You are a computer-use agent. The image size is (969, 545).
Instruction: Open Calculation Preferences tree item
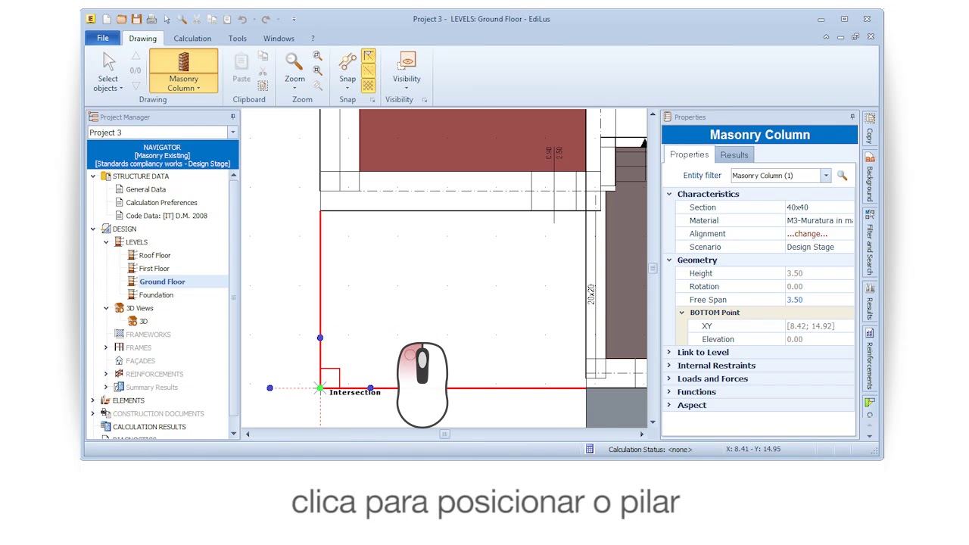[162, 203]
